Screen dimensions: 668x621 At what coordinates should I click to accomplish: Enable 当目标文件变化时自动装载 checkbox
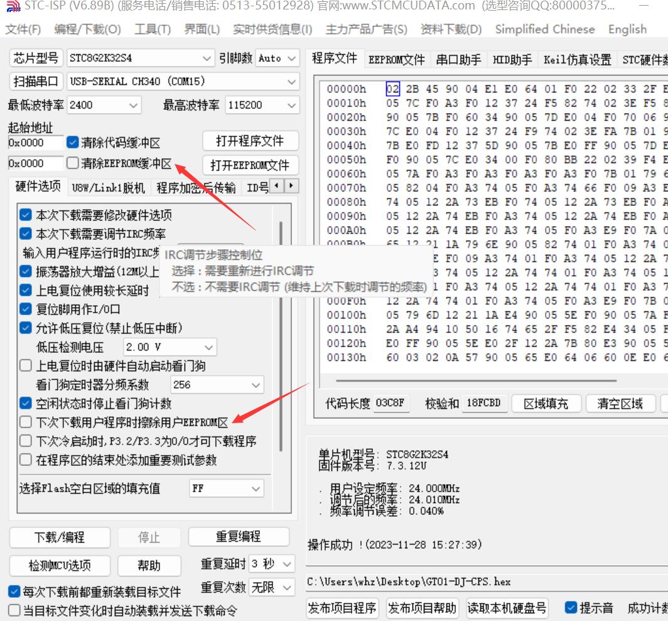point(14,610)
